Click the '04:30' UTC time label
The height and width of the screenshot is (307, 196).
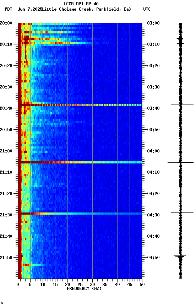153,215
